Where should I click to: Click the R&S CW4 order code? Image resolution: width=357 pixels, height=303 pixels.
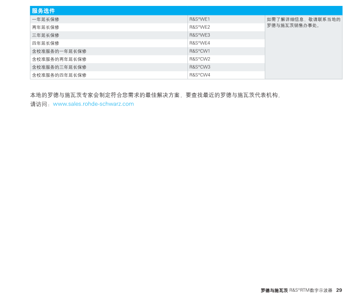click(200, 75)
